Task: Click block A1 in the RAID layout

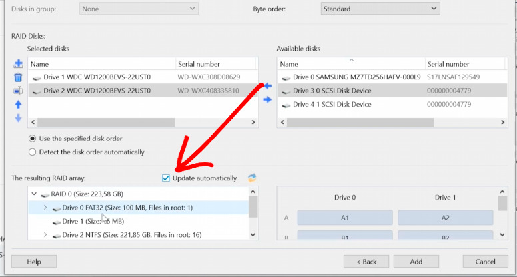Action: click(345, 218)
